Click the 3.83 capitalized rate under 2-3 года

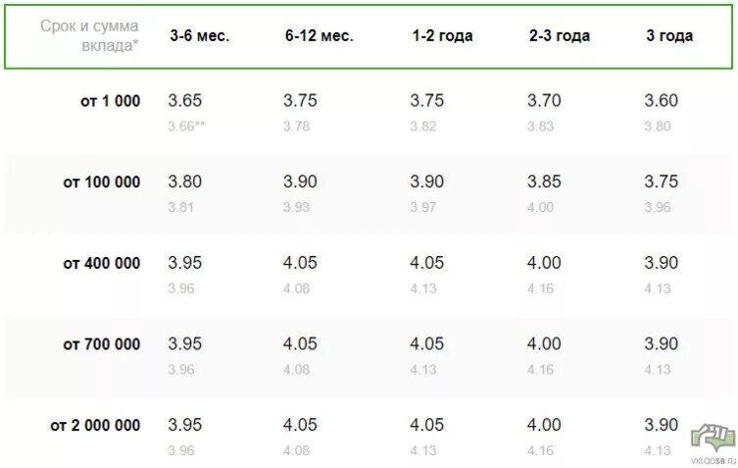[540, 127]
